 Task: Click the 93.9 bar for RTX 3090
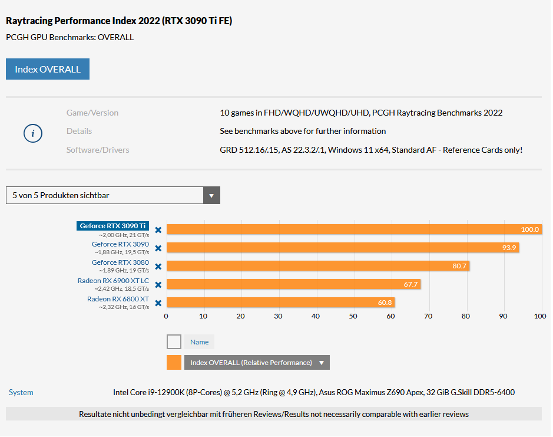pyautogui.click(x=344, y=249)
